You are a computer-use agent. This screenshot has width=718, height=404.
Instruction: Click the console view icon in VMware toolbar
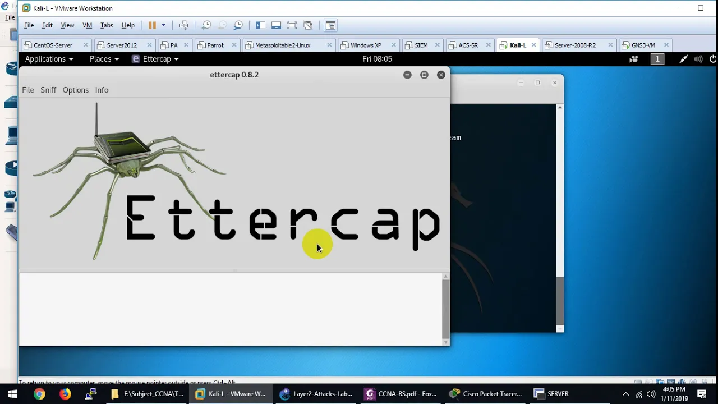point(330,25)
